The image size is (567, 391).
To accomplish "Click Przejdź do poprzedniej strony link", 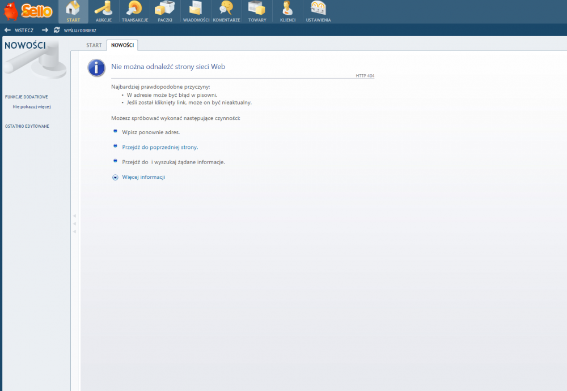I will 159,147.
